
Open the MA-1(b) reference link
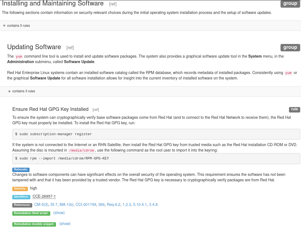coord(67,205)
